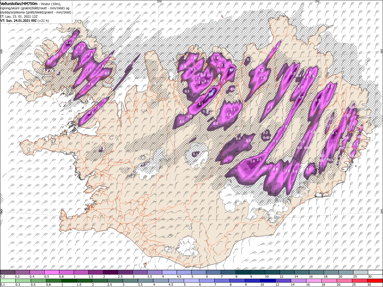The width and height of the screenshot is (383, 287).
Task: Select the 0.5 green swatch in lower legend row
Action: [x=38, y=281]
